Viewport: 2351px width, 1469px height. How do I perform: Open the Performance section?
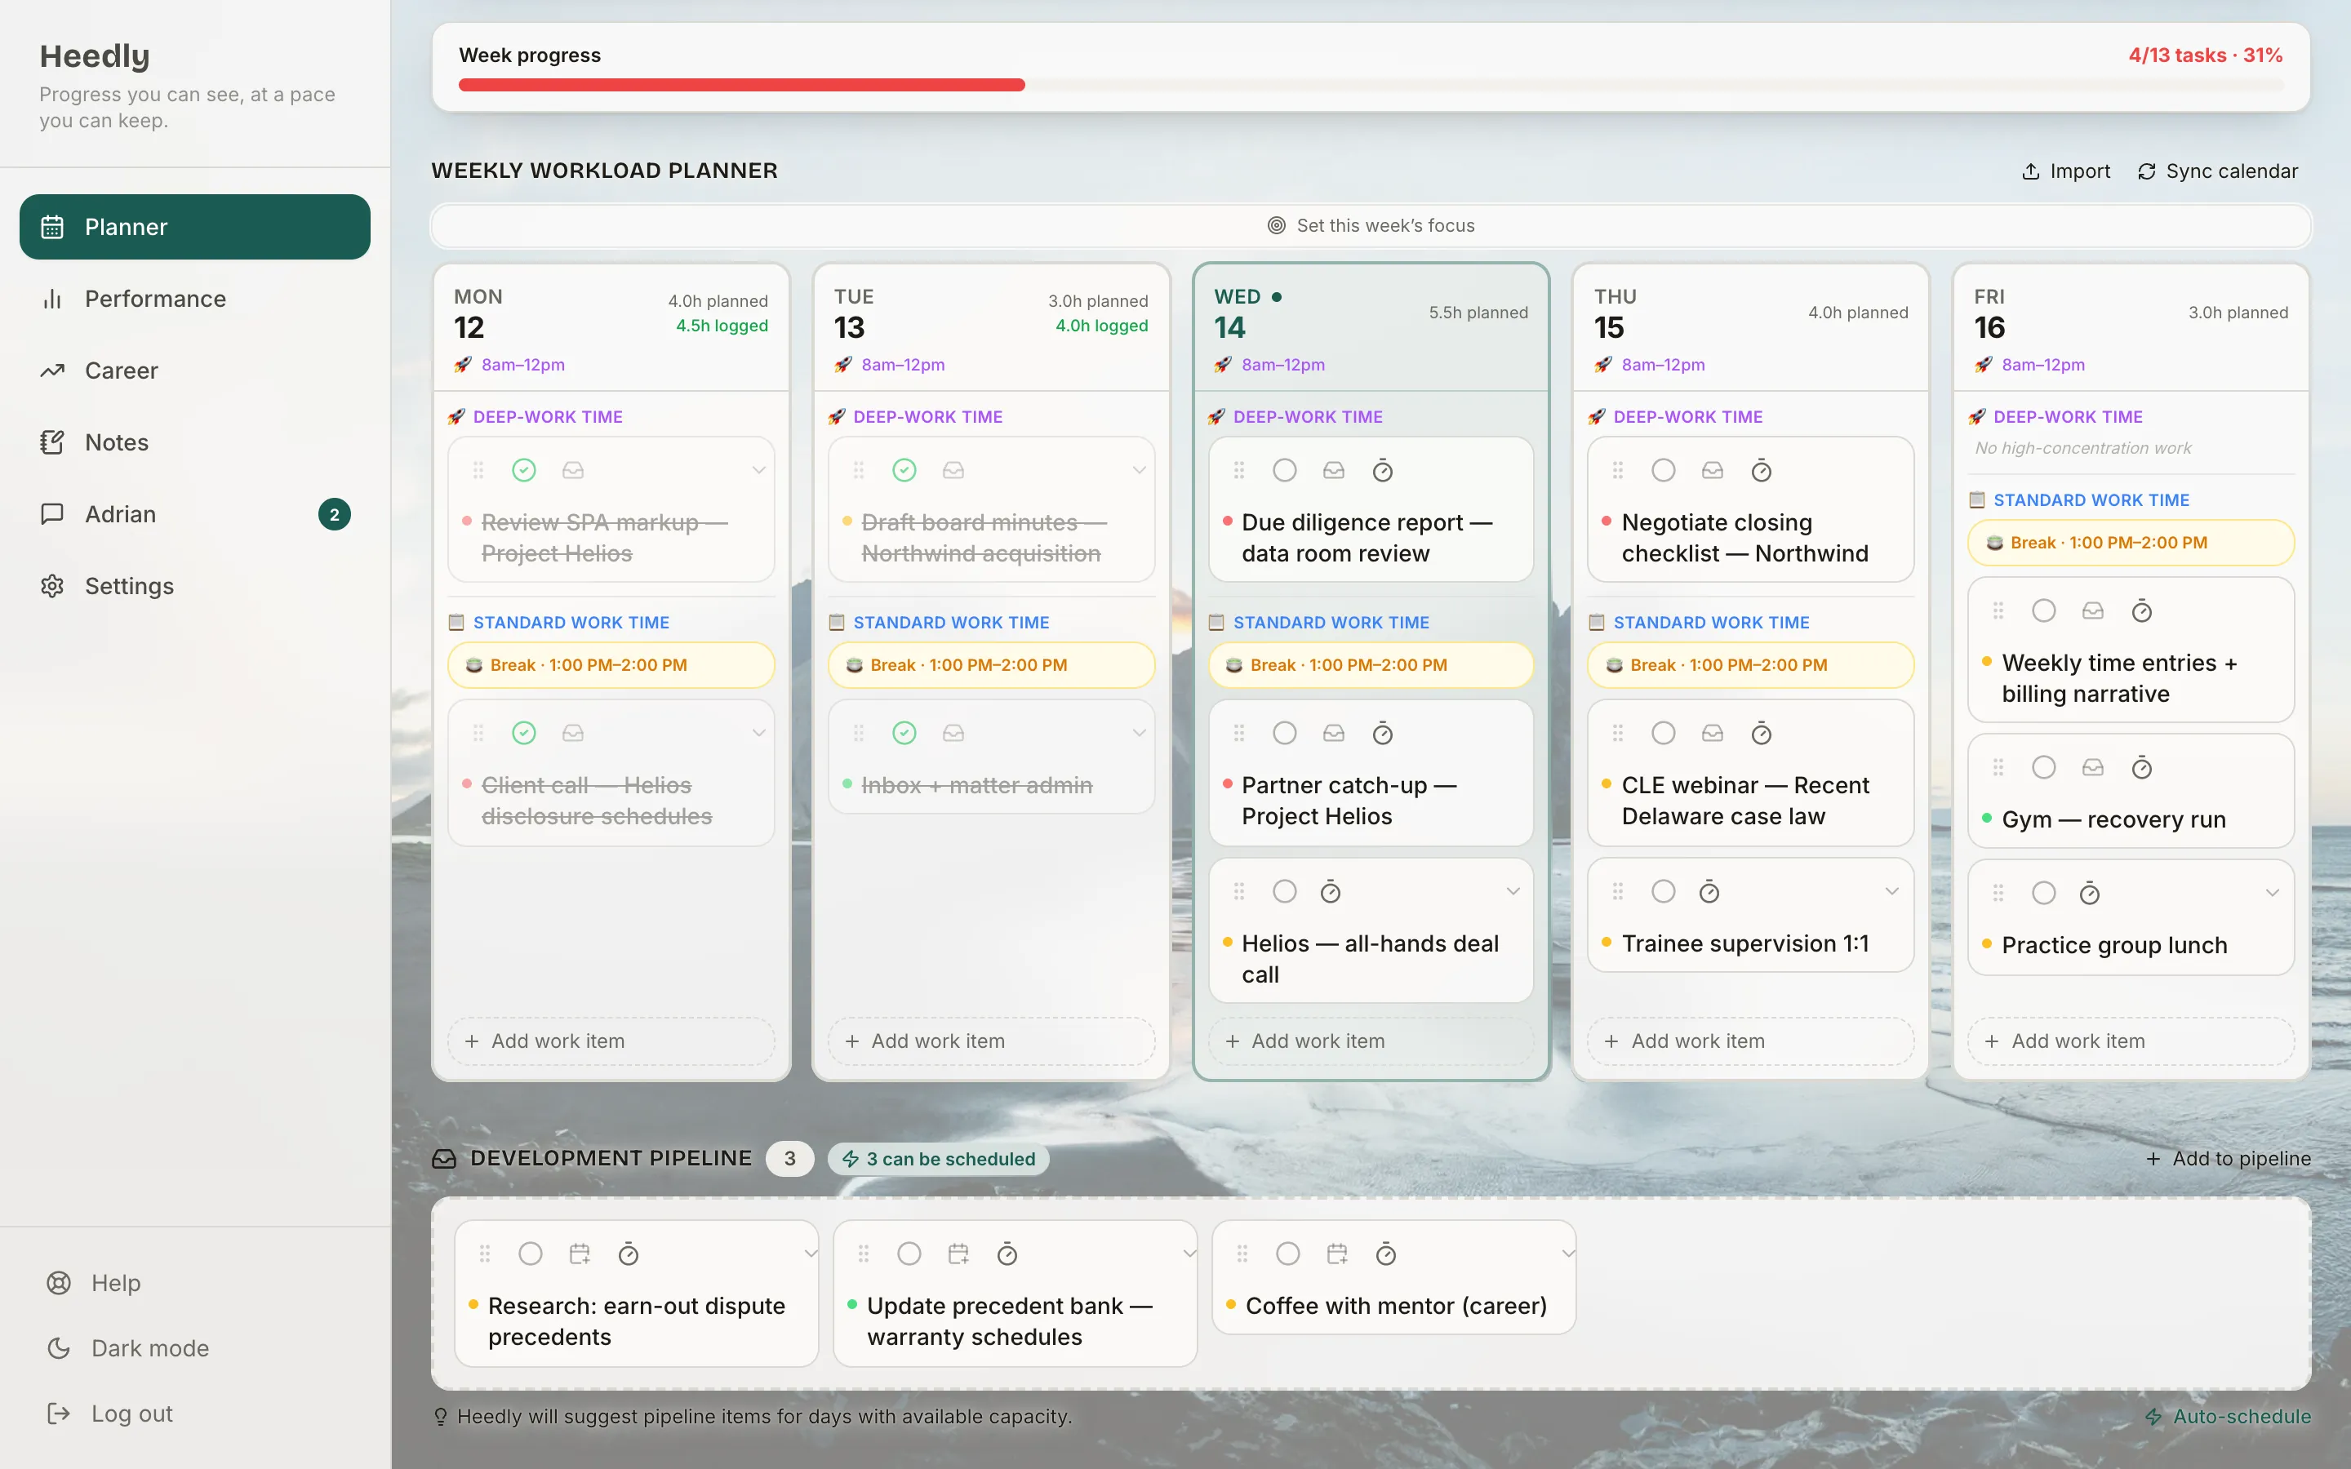tap(194, 300)
